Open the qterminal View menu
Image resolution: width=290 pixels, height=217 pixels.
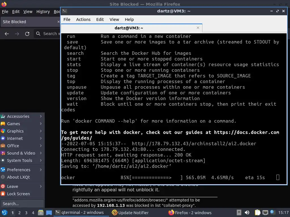(114, 19)
